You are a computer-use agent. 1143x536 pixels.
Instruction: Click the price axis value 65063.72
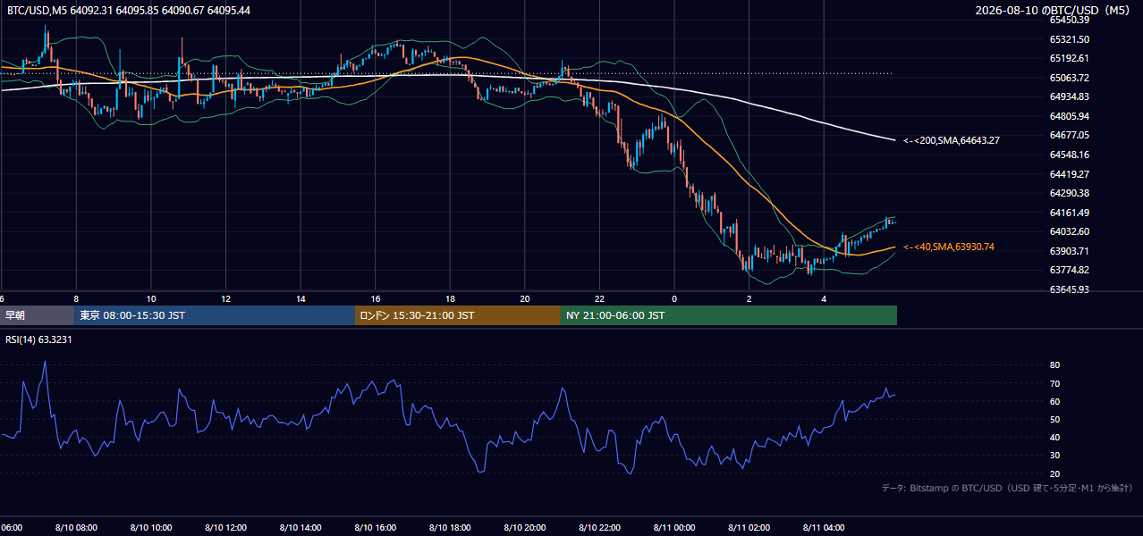(1069, 78)
